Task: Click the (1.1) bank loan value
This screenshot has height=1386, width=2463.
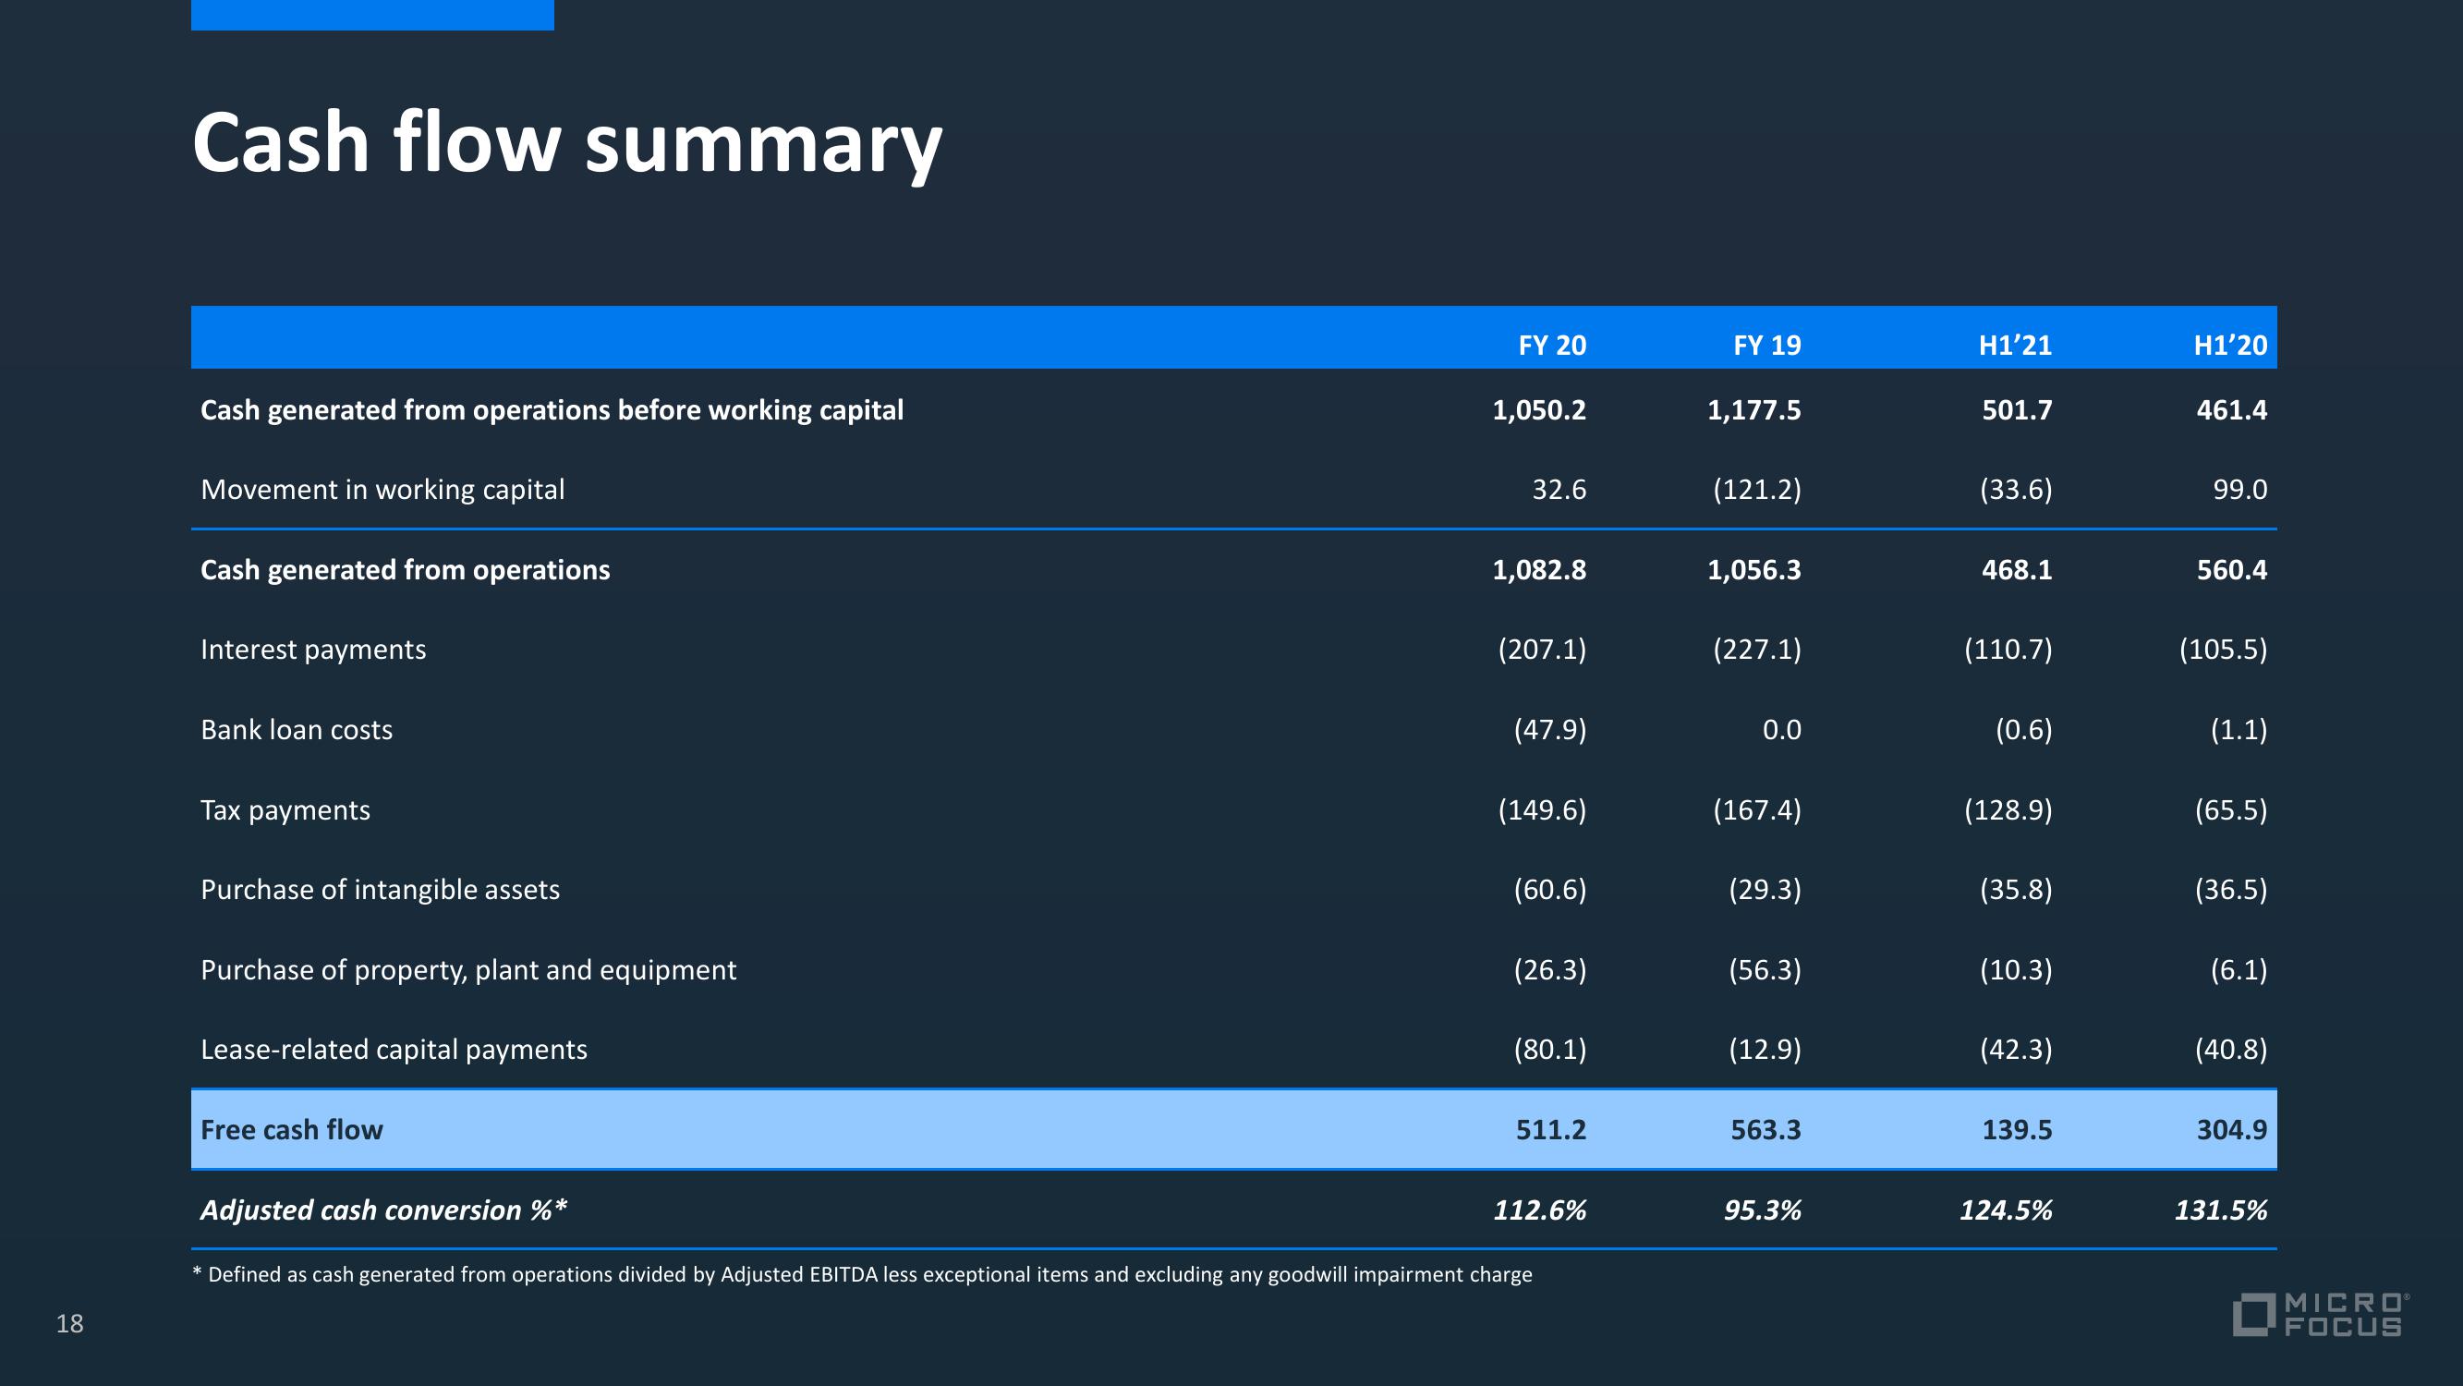Action: (2239, 730)
